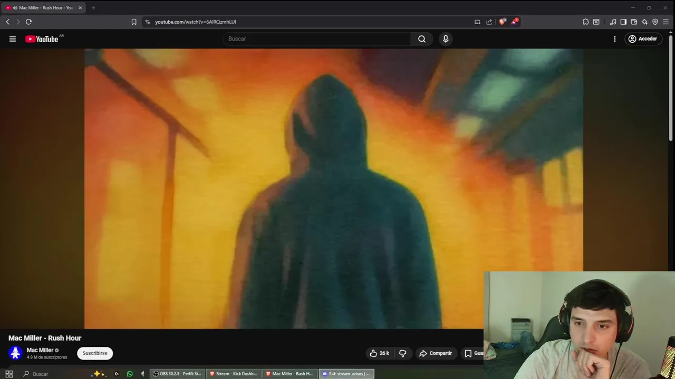
Task: Share video with Compartir button
Action: [436, 353]
